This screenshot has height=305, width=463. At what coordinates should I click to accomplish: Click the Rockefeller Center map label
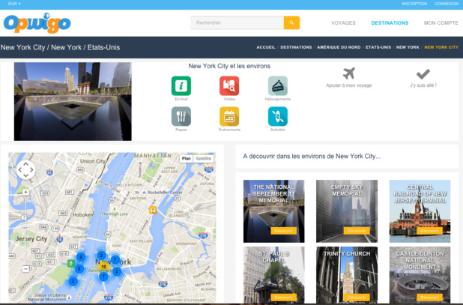[165, 192]
